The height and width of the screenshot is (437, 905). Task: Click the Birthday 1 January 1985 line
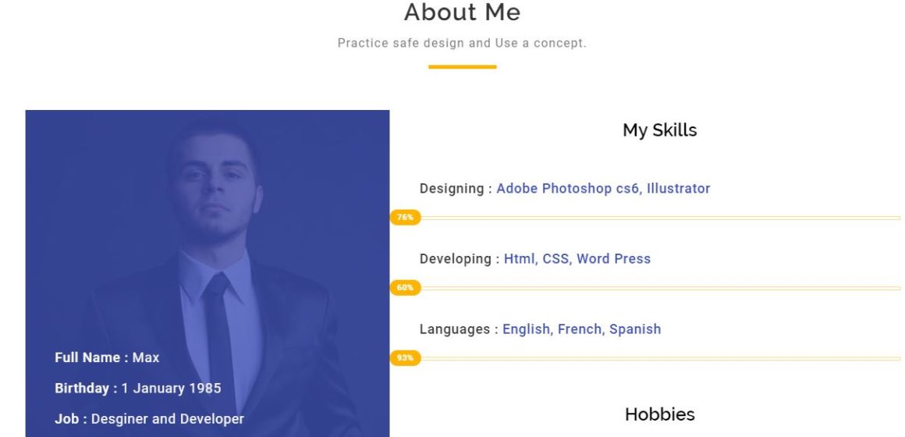coord(138,388)
